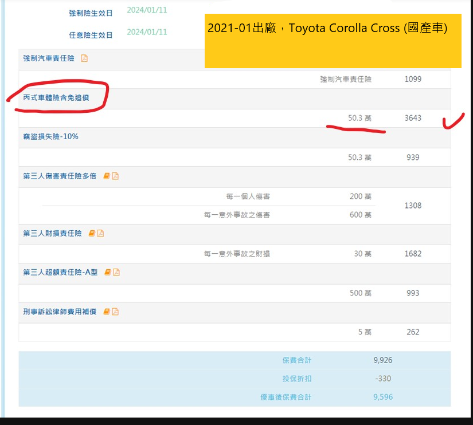Click the 強制汽車責任險 section title

coord(49,58)
